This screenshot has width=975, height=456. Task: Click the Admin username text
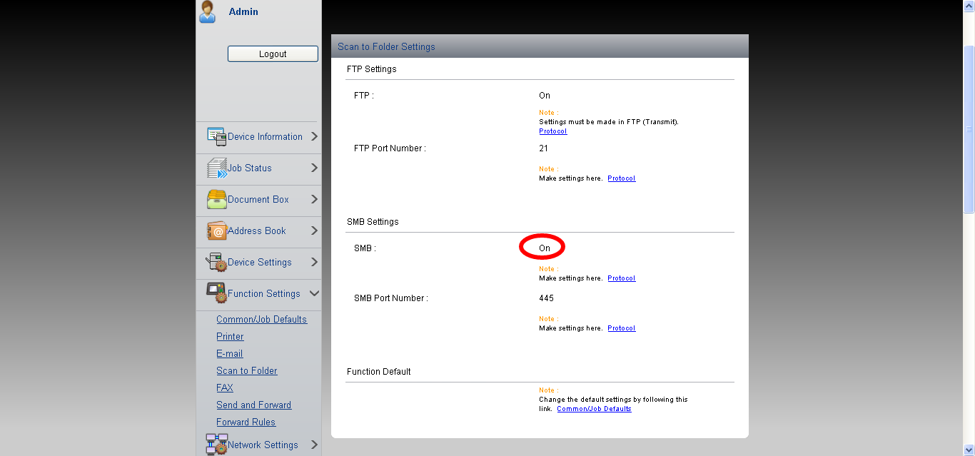coord(243,11)
